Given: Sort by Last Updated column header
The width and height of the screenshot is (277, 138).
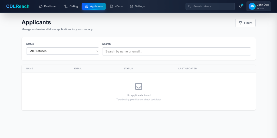Looking at the screenshot, I should 187,68.
